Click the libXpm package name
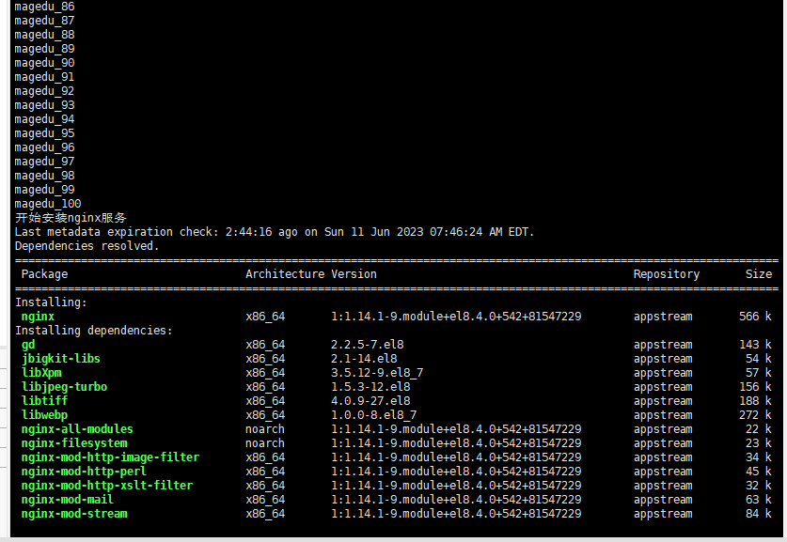The height and width of the screenshot is (542, 787). coord(41,373)
